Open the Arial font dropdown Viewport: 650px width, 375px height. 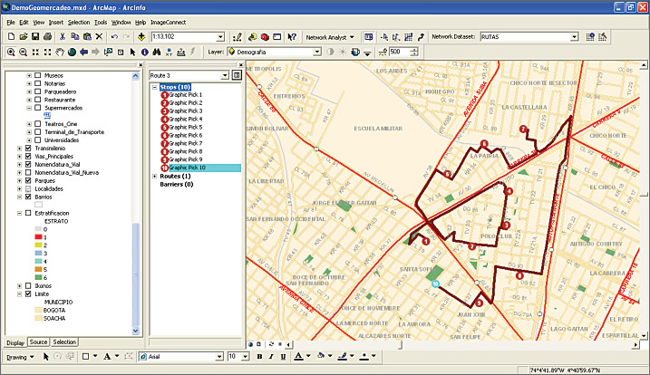click(219, 356)
